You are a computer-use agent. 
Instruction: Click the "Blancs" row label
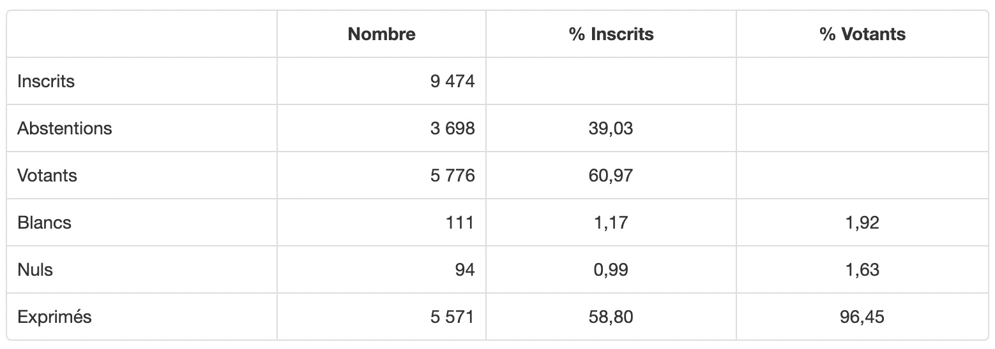(x=44, y=222)
